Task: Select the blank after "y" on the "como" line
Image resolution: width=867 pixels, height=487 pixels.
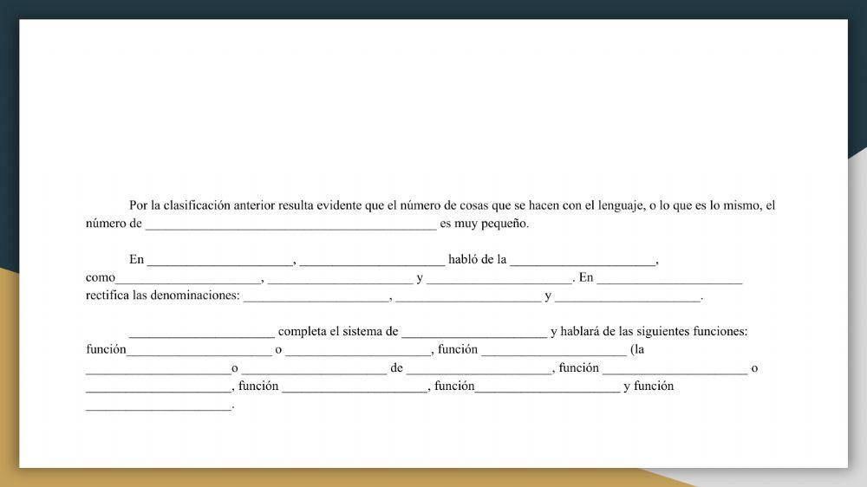Action: [x=499, y=278]
